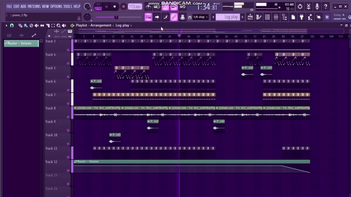
Task: Open pattern options arrow left of Log play
Action: [x=213, y=17]
